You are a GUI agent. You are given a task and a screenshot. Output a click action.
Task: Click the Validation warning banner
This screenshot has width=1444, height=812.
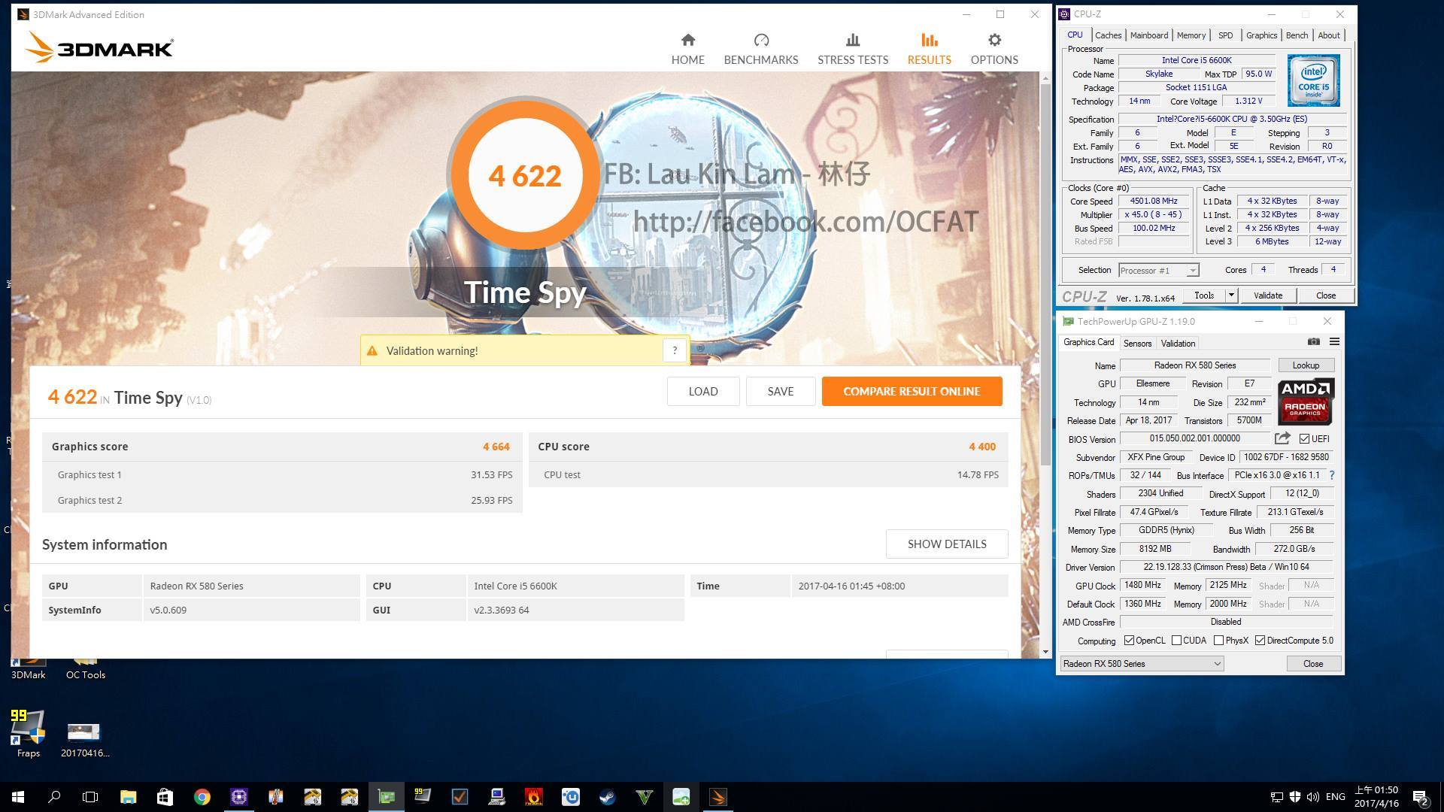tap(524, 350)
